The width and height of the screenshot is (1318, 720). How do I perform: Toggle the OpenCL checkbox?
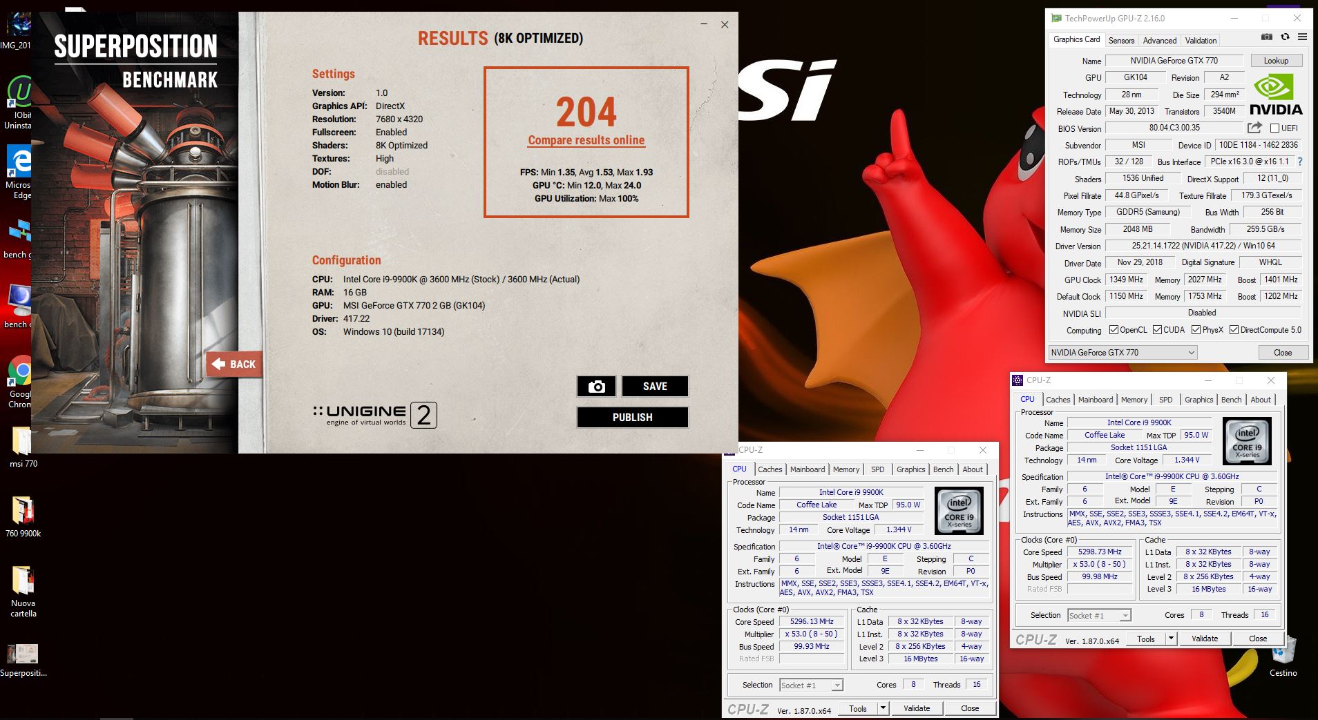click(1114, 330)
